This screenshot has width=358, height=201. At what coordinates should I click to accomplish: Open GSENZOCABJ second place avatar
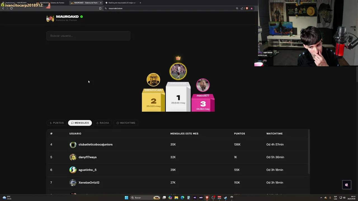point(153,80)
